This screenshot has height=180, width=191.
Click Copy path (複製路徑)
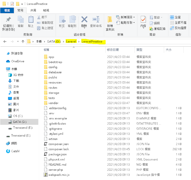point(45,23)
